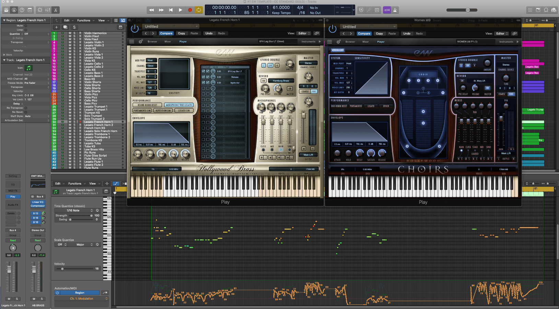Click the Region automation button

80,293
